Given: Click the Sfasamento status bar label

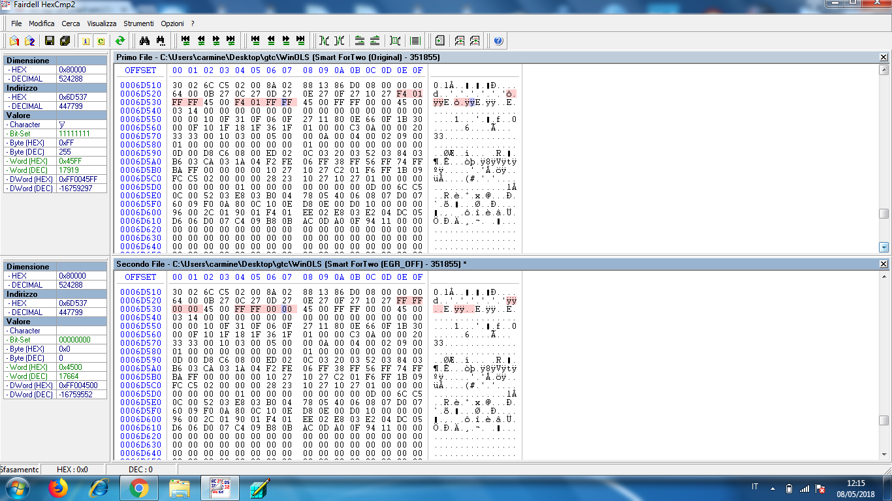Looking at the screenshot, I should coord(20,470).
